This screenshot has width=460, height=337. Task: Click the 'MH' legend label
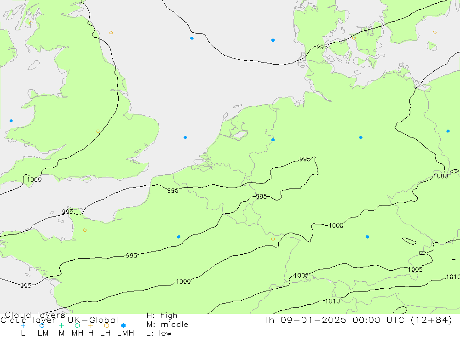click(77, 333)
